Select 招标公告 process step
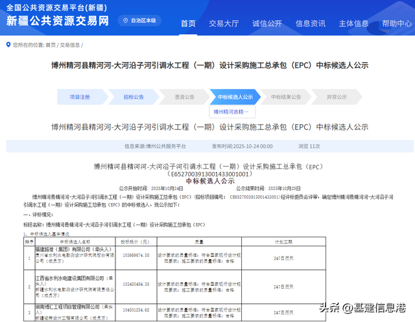The image size is (415, 322). (x=134, y=97)
